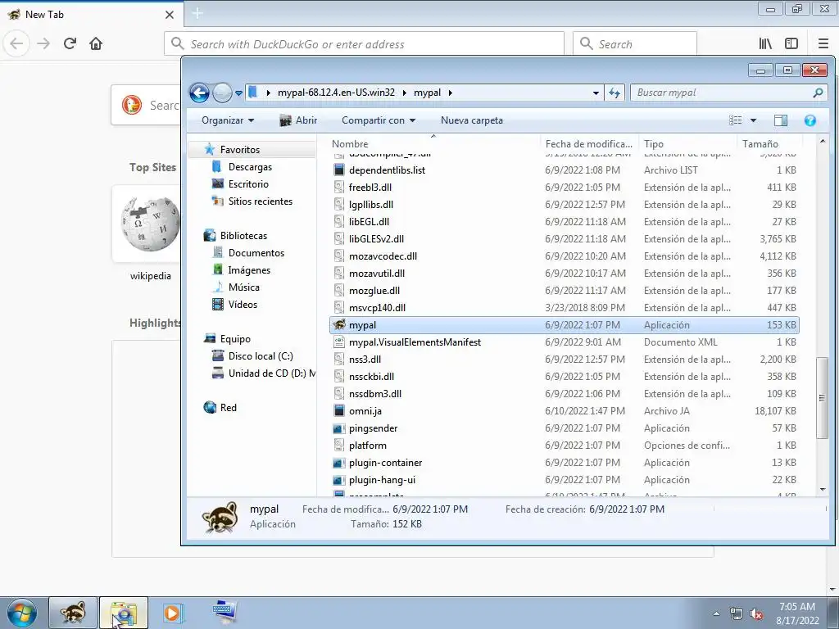
Task: Click mypal breadcrumb in address bar
Action: (427, 93)
